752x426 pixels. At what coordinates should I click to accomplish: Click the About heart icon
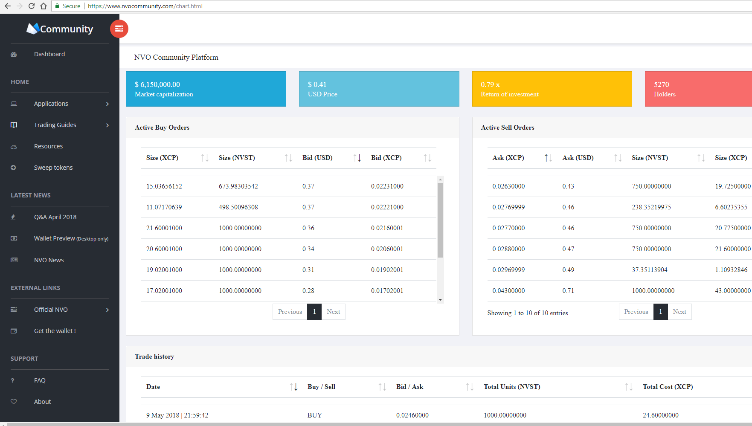[14, 402]
